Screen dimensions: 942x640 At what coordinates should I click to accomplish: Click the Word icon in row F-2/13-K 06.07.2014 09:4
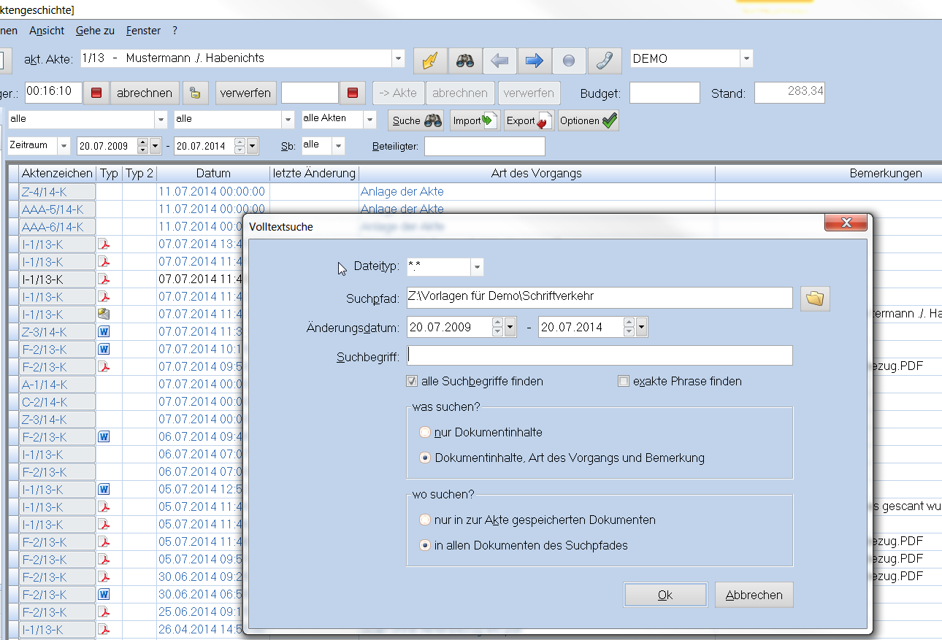[104, 436]
